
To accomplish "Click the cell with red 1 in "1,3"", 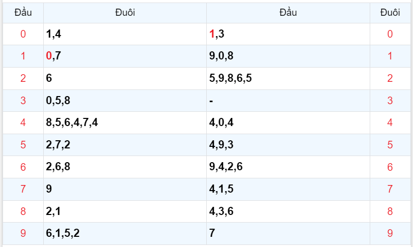I will [x=216, y=34].
